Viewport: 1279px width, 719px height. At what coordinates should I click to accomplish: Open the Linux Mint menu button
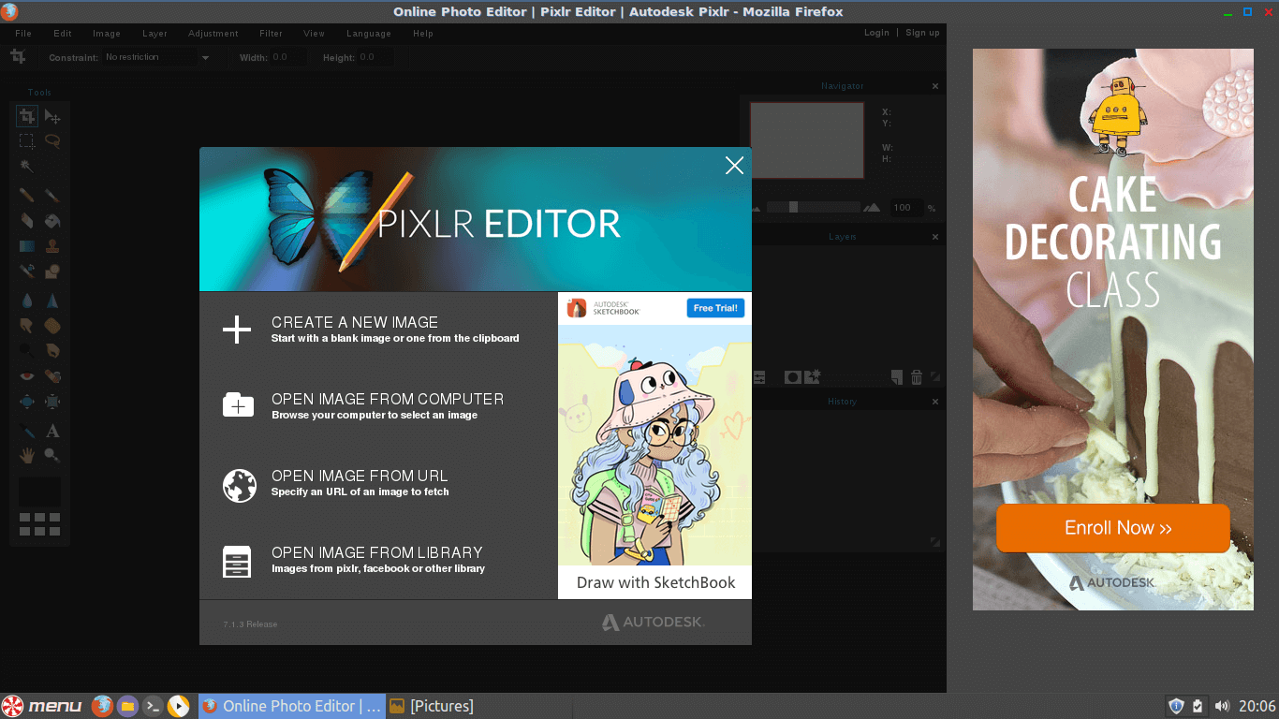(x=43, y=706)
